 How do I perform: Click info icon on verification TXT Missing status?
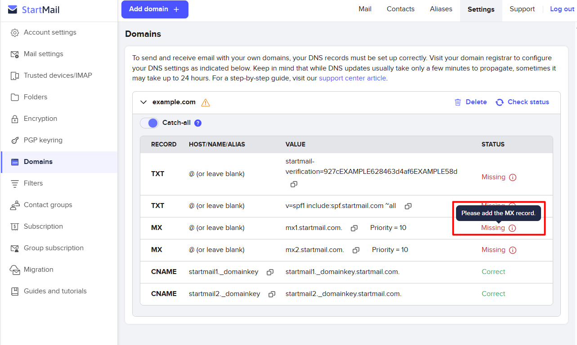(x=512, y=177)
